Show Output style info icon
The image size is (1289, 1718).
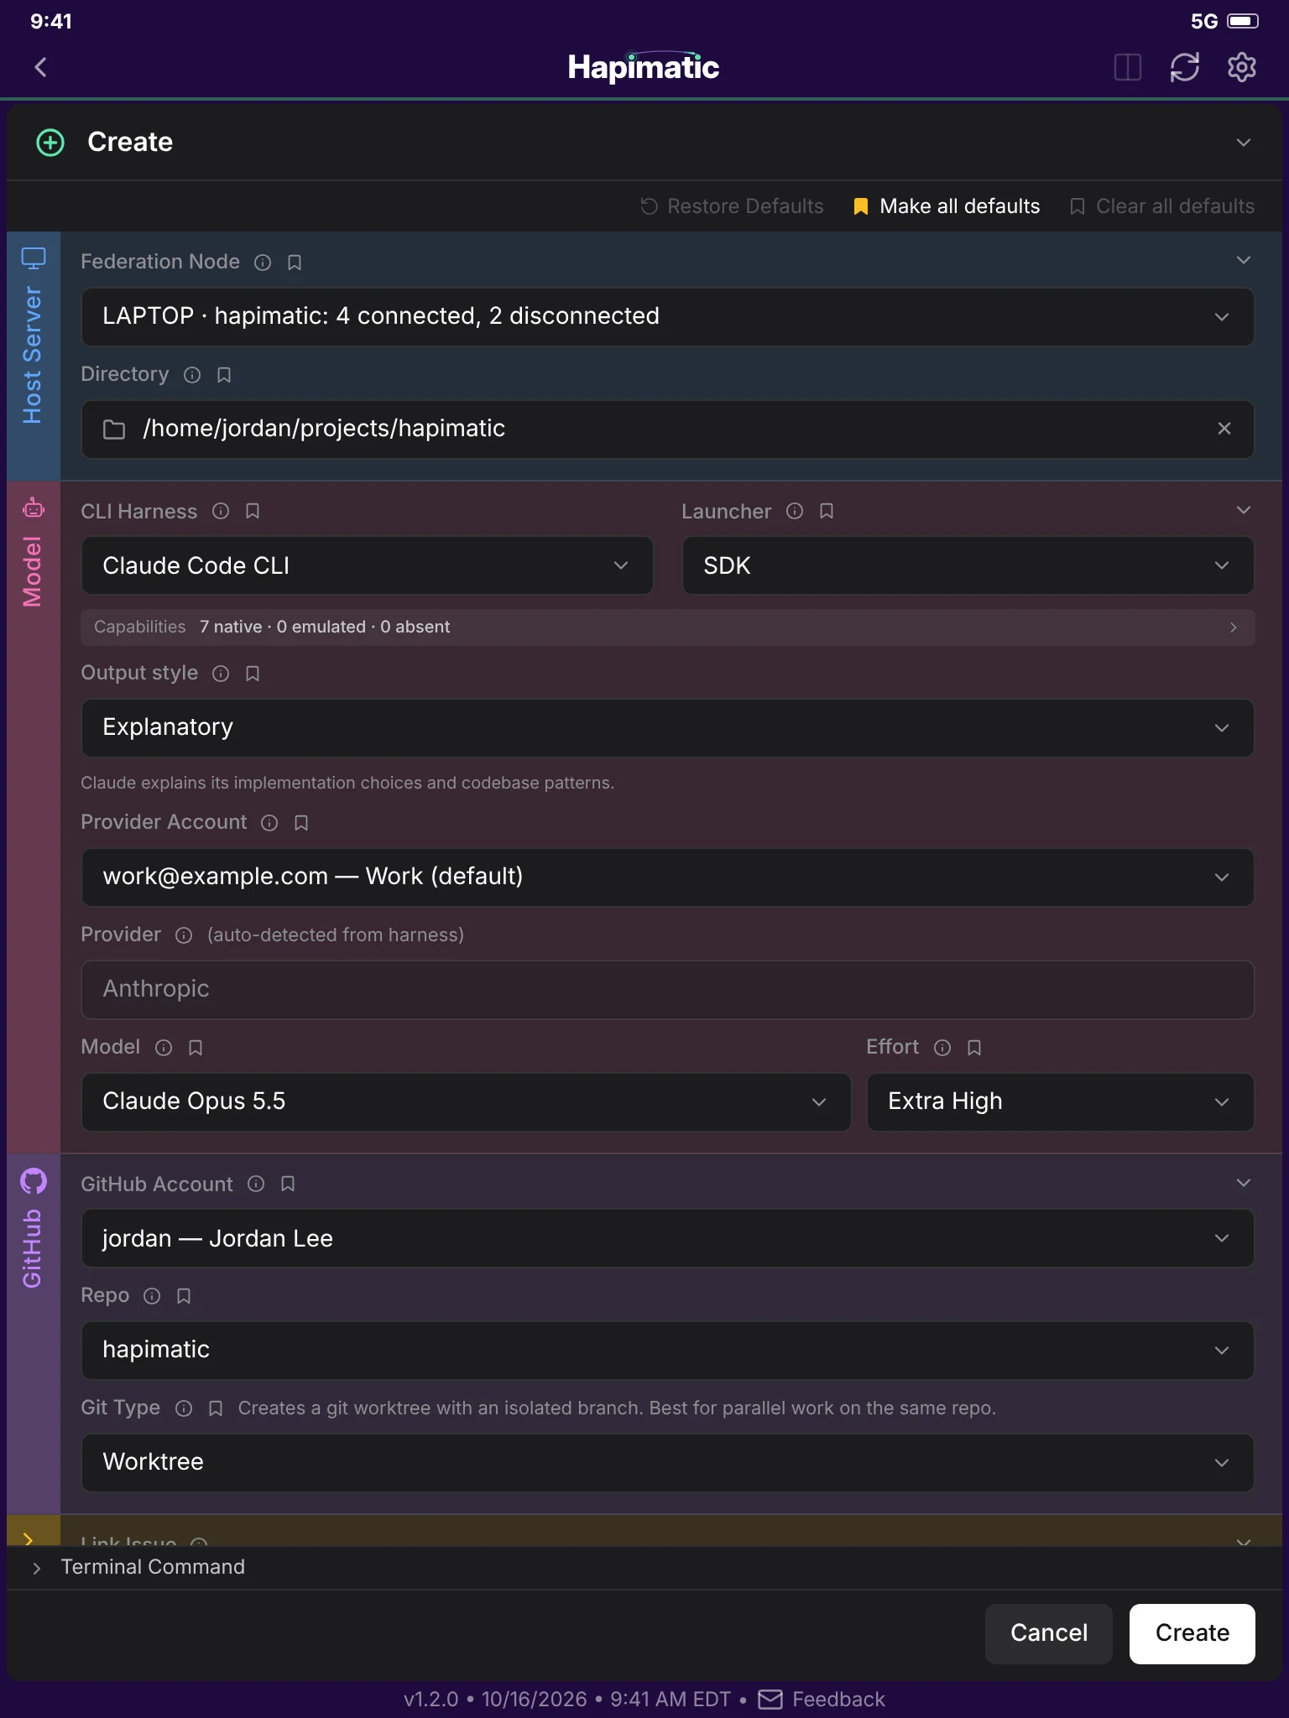tap(221, 674)
